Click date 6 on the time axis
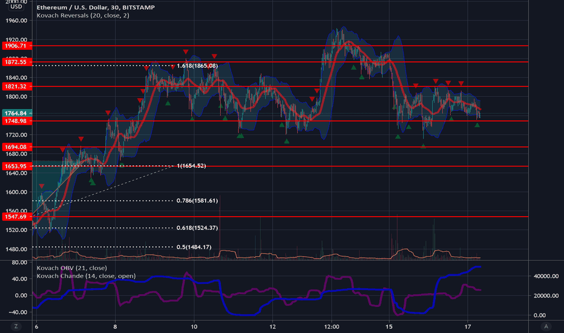The image size is (564, 333). pyautogui.click(x=36, y=327)
